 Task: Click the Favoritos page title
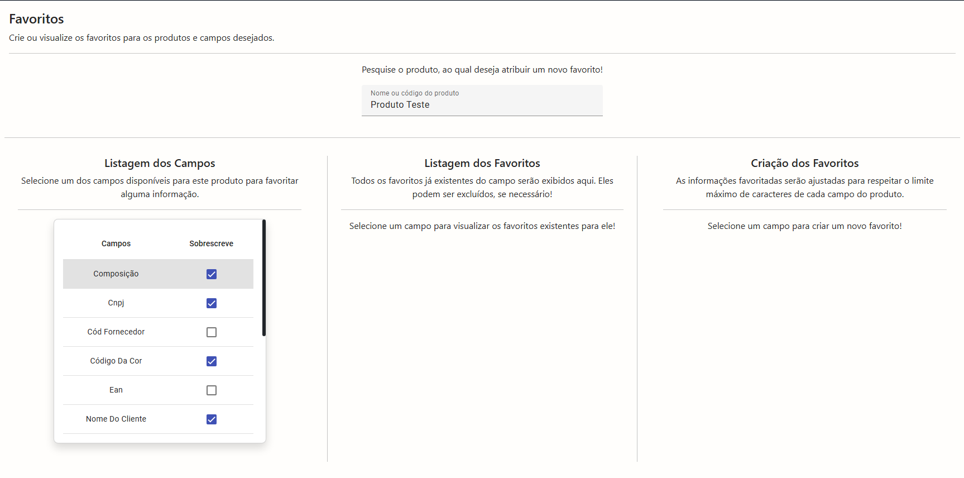pyautogui.click(x=36, y=19)
